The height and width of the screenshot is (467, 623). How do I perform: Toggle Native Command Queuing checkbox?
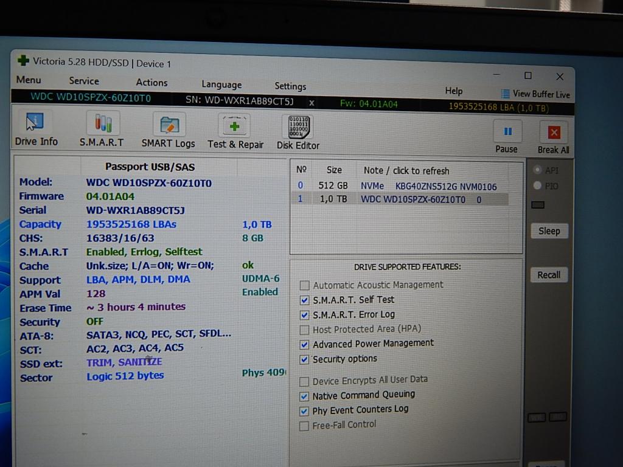[304, 396]
